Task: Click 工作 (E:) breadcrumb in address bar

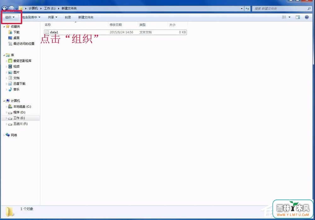Action: click(x=50, y=8)
